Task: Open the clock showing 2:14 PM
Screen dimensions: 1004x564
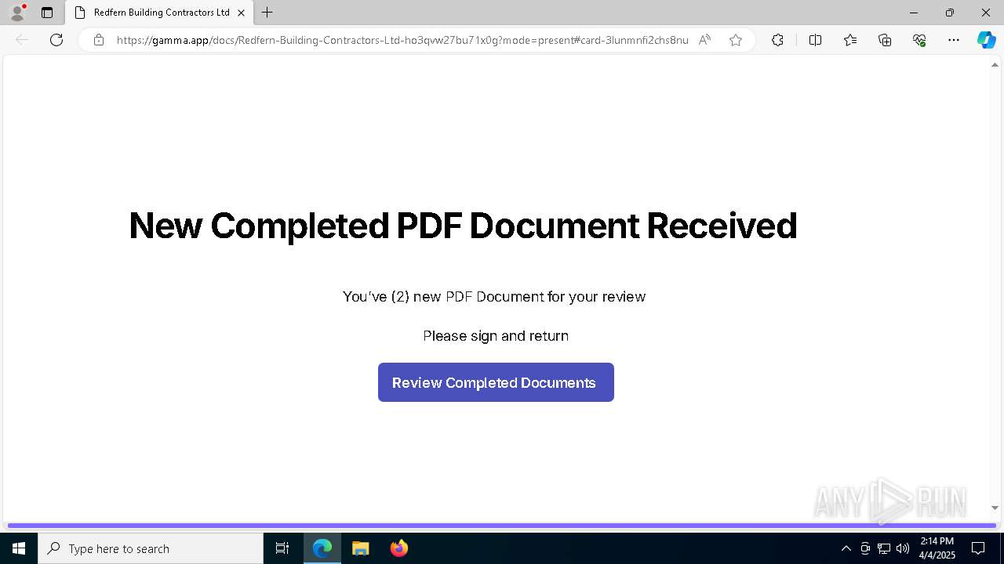Action: point(937,548)
